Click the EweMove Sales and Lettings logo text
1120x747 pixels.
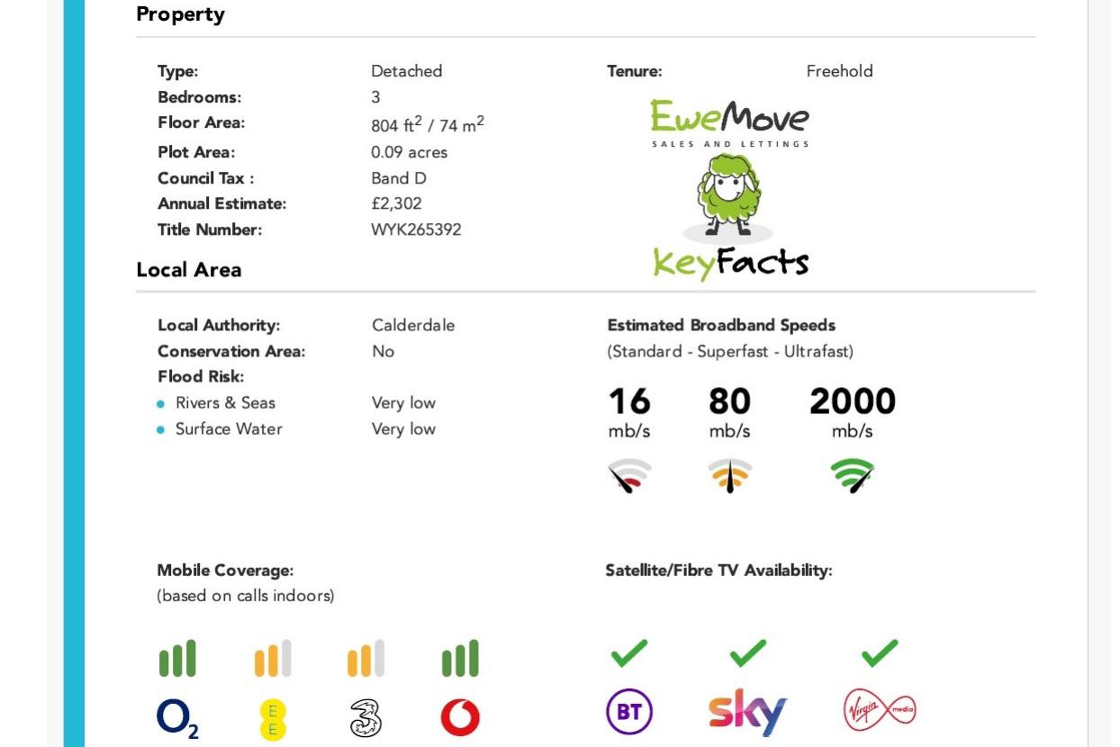(729, 123)
